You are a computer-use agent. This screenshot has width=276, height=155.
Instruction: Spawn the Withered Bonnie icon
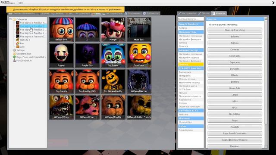(x=139, y=81)
